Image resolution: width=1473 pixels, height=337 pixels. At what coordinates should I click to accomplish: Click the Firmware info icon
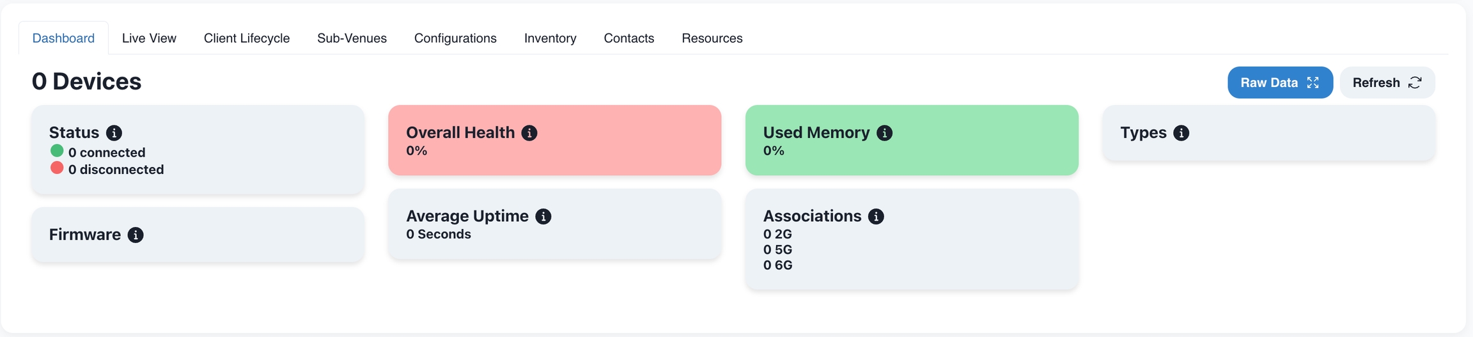click(x=136, y=235)
